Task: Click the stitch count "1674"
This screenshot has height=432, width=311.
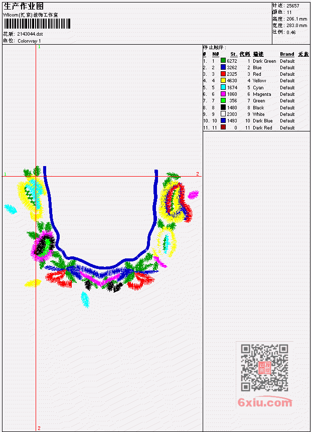Action: 232,88
